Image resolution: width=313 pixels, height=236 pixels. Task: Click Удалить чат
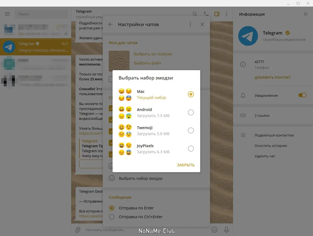point(265,156)
